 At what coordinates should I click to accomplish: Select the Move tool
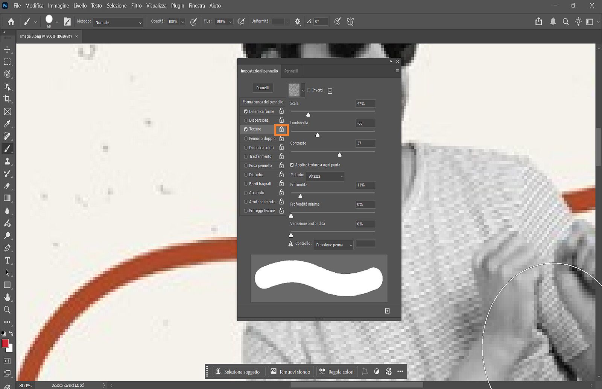8,49
